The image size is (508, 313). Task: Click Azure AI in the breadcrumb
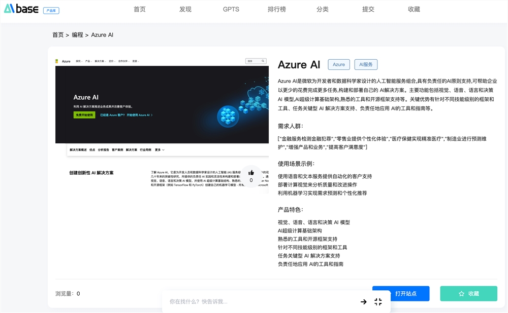tap(102, 35)
